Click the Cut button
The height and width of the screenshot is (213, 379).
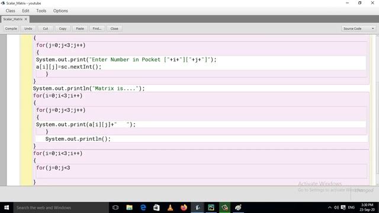click(x=46, y=28)
